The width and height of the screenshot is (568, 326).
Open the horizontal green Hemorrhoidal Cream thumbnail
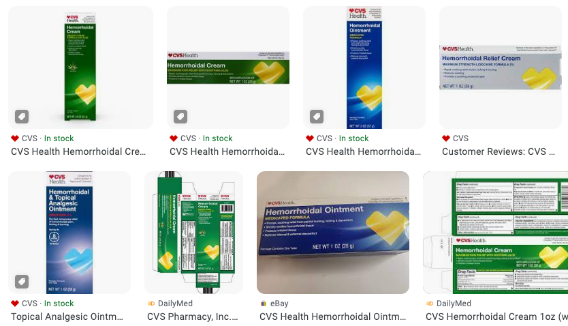point(228,68)
